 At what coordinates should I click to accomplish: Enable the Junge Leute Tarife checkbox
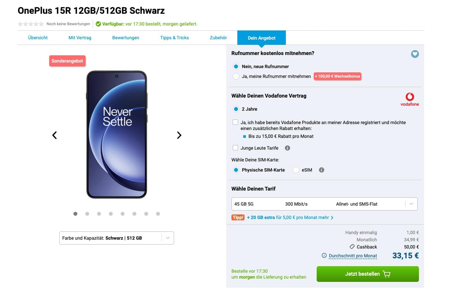point(235,148)
